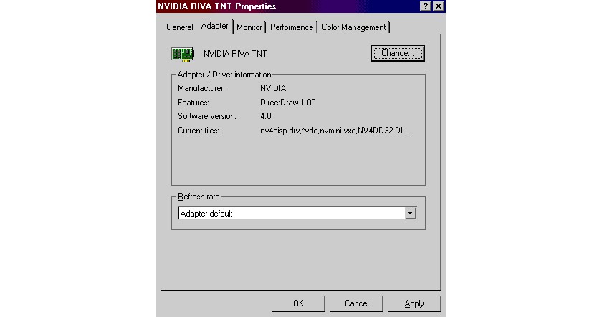Click the Cancel button

pyautogui.click(x=356, y=303)
